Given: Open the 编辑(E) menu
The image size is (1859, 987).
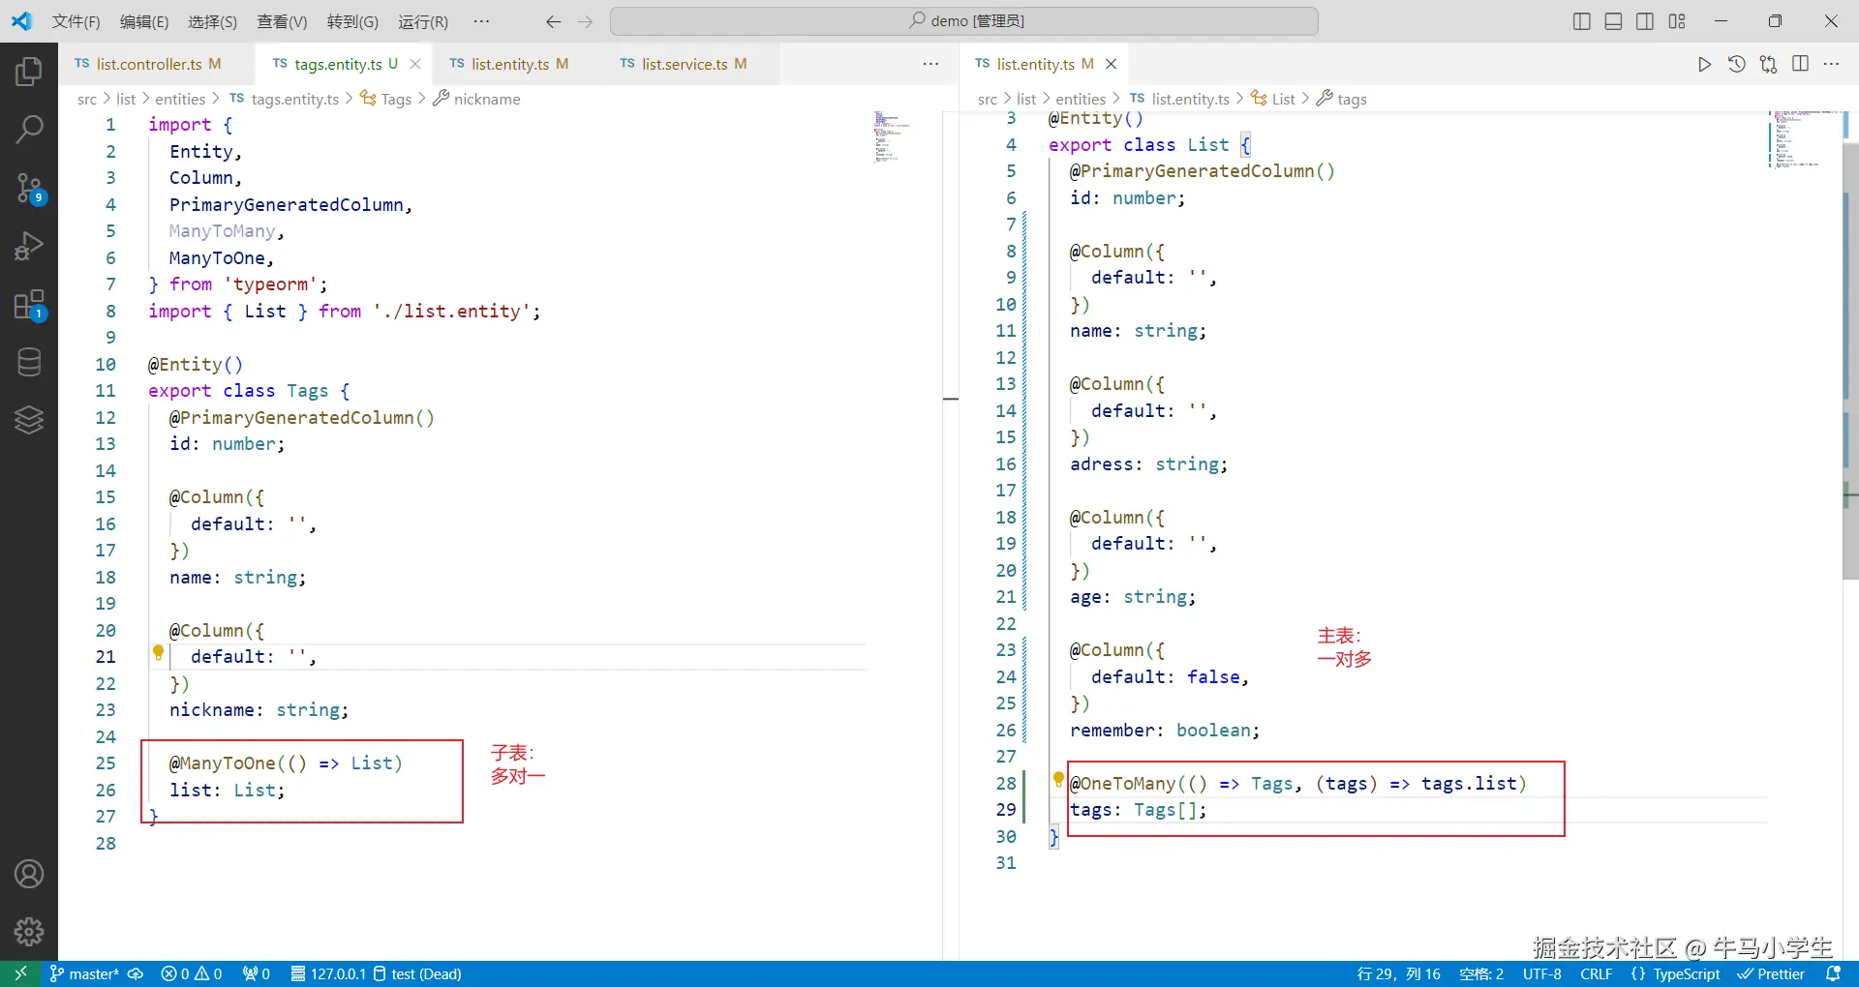Looking at the screenshot, I should click(144, 21).
